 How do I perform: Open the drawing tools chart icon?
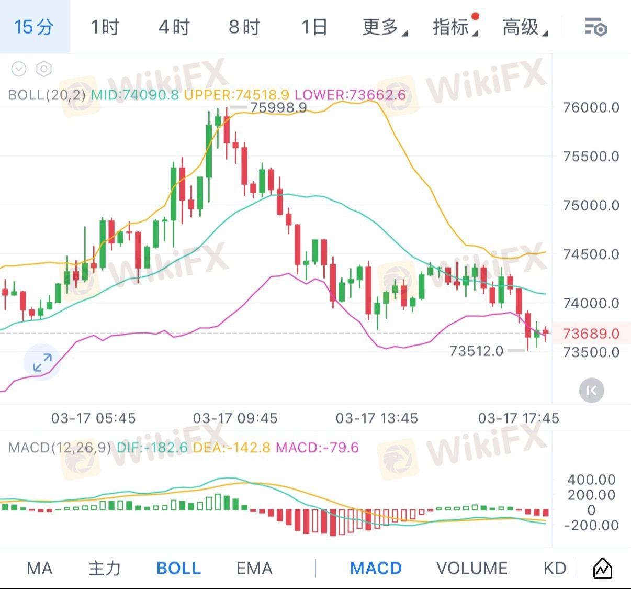602,568
